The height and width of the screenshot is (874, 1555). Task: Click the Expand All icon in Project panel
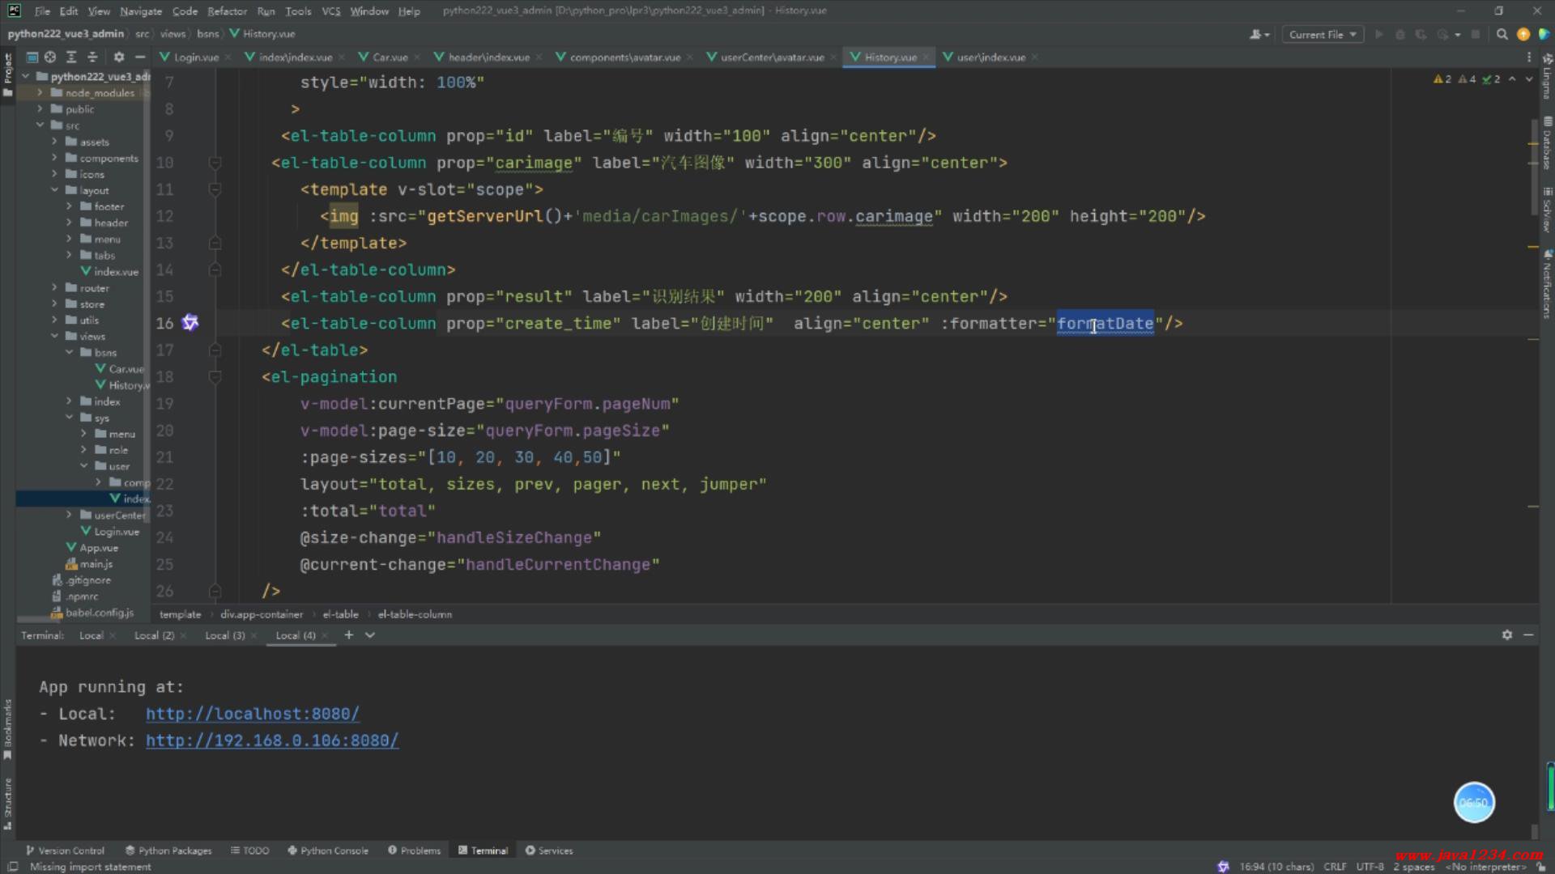click(71, 57)
